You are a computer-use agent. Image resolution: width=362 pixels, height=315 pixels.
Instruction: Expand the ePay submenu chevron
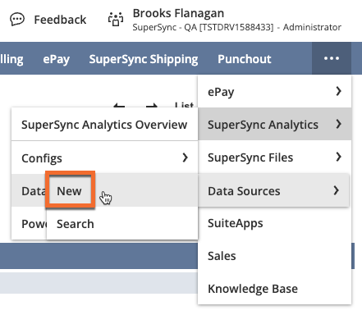click(x=339, y=91)
